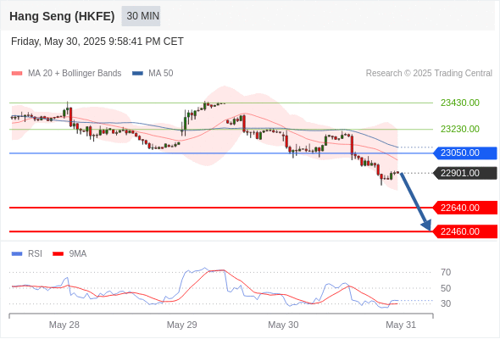
Task: Select the 23050.00 pivot price tag
Action: click(x=465, y=153)
